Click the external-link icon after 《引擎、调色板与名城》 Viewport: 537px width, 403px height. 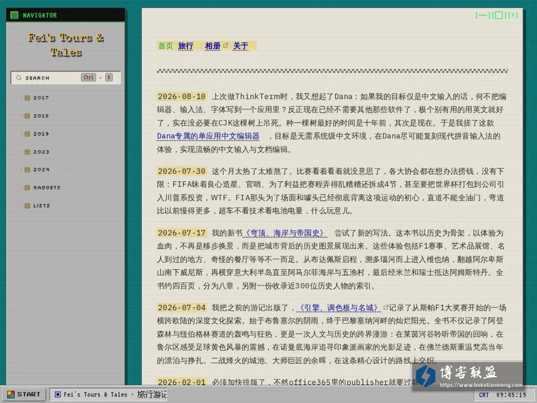click(386, 307)
